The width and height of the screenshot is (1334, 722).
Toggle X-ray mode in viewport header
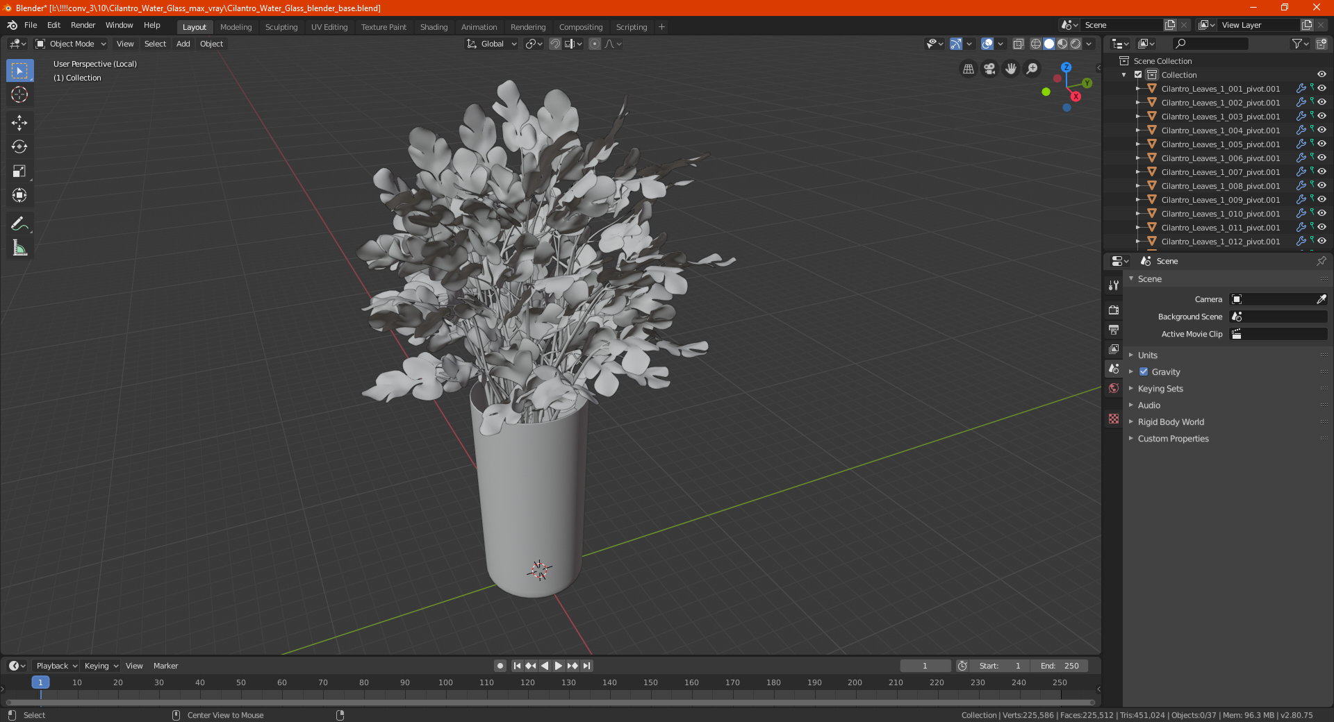(x=1018, y=44)
